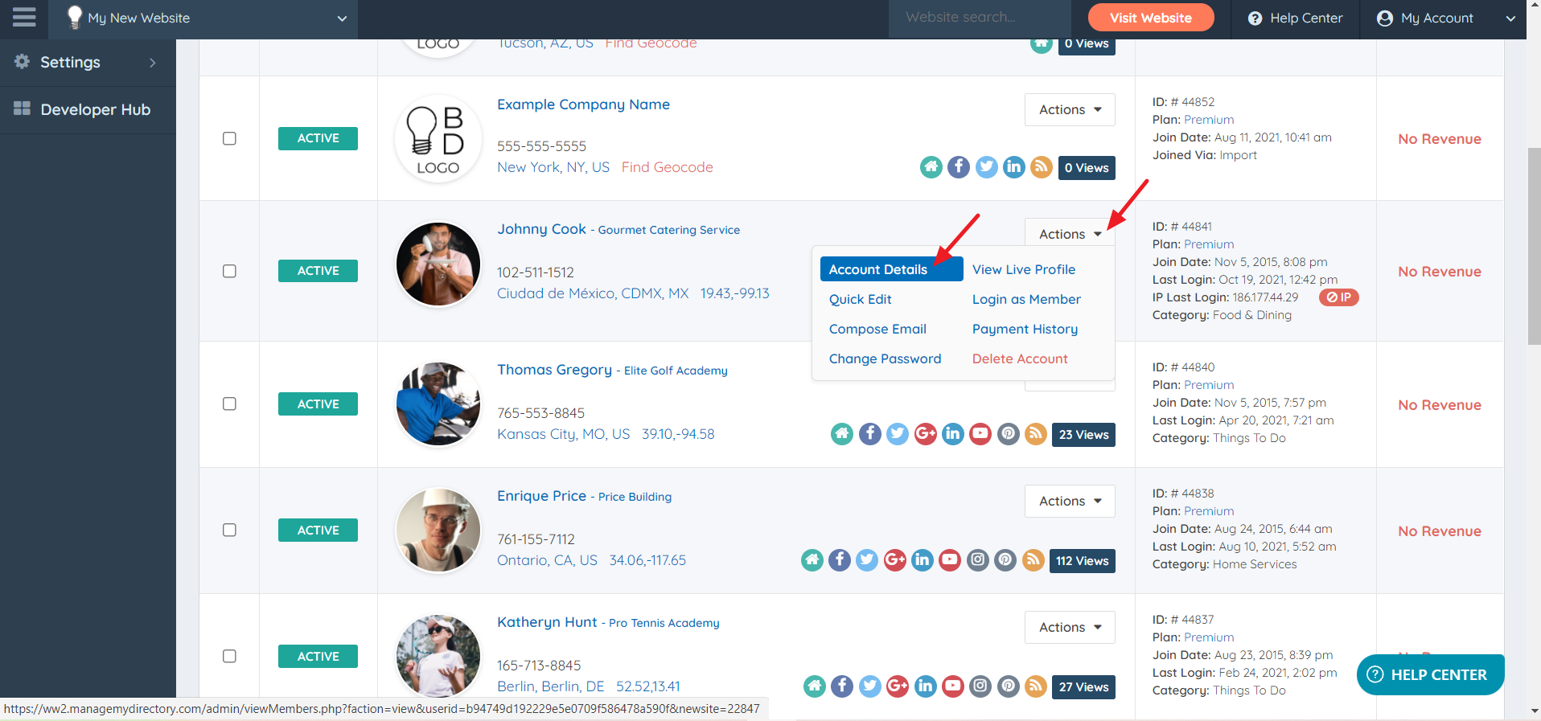Click Johnny Cook's profile photo thumbnail
The image size is (1541, 721).
coord(438,264)
